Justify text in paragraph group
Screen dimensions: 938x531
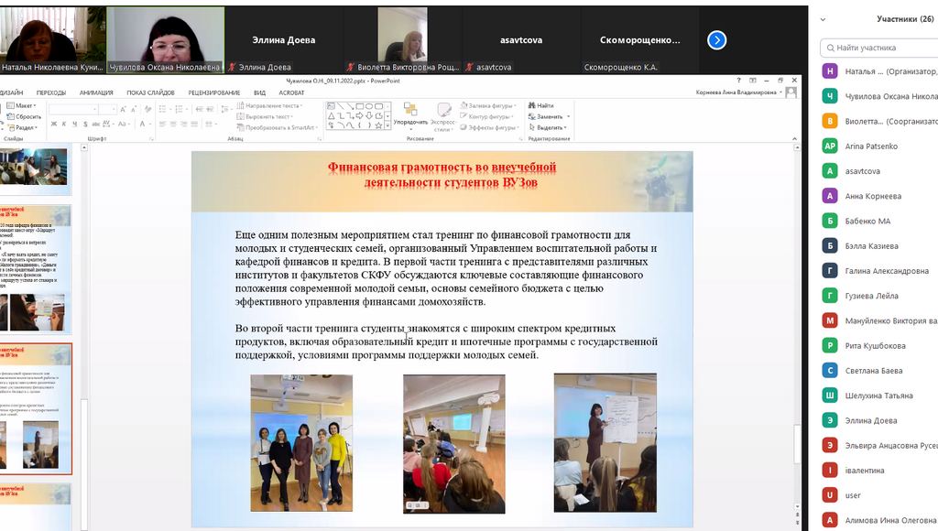(x=193, y=125)
